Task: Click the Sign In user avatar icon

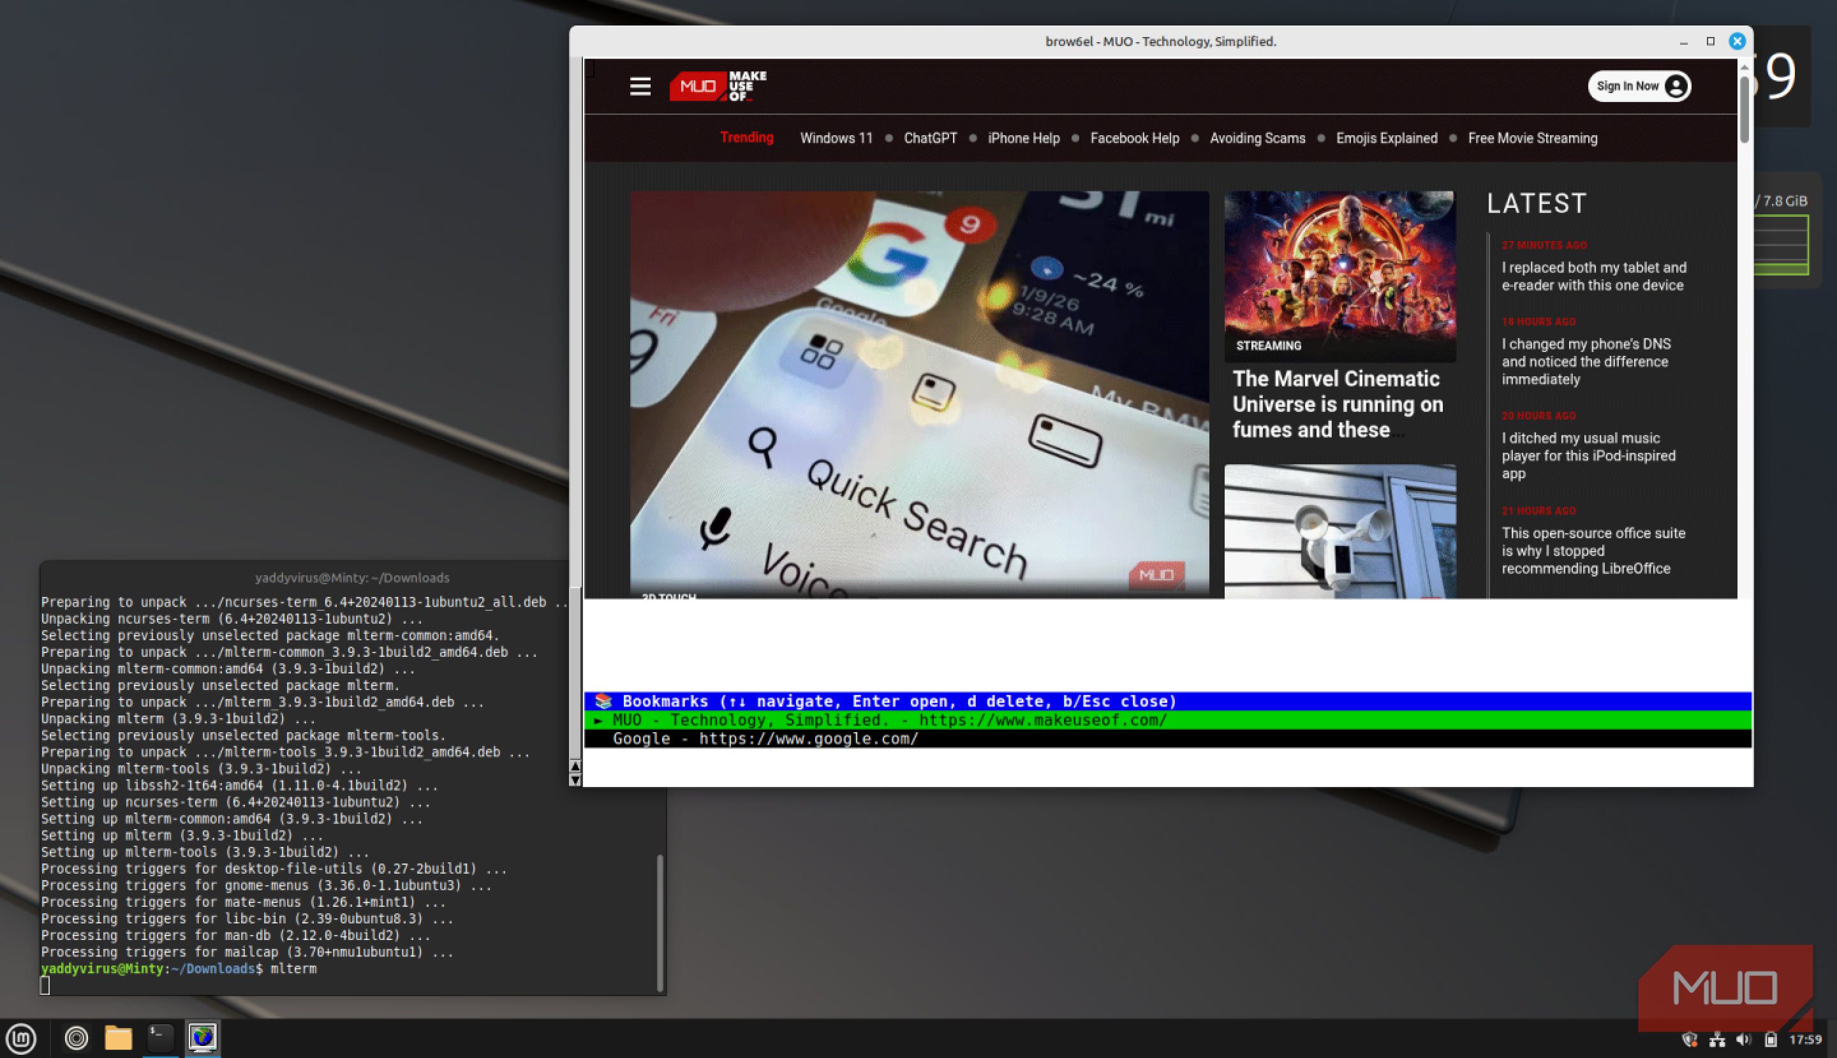Action: coord(1676,87)
